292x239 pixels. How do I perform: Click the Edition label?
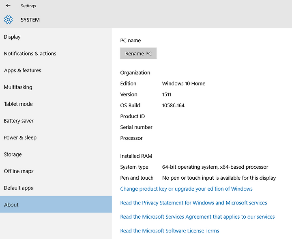(x=128, y=84)
